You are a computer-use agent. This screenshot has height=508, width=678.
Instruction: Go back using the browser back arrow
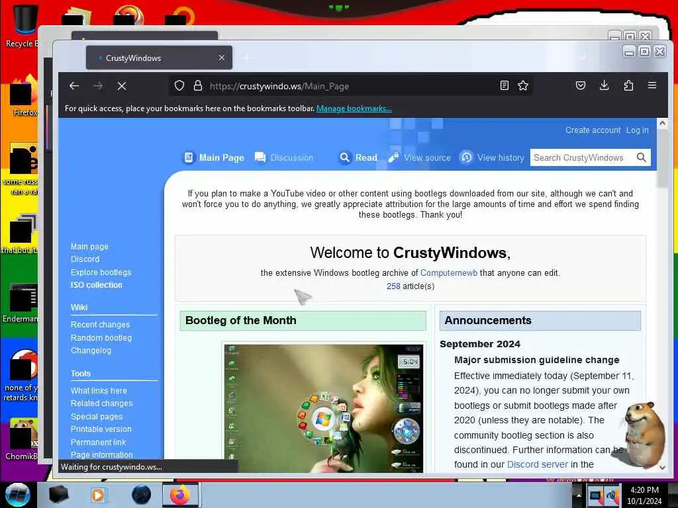click(x=74, y=86)
